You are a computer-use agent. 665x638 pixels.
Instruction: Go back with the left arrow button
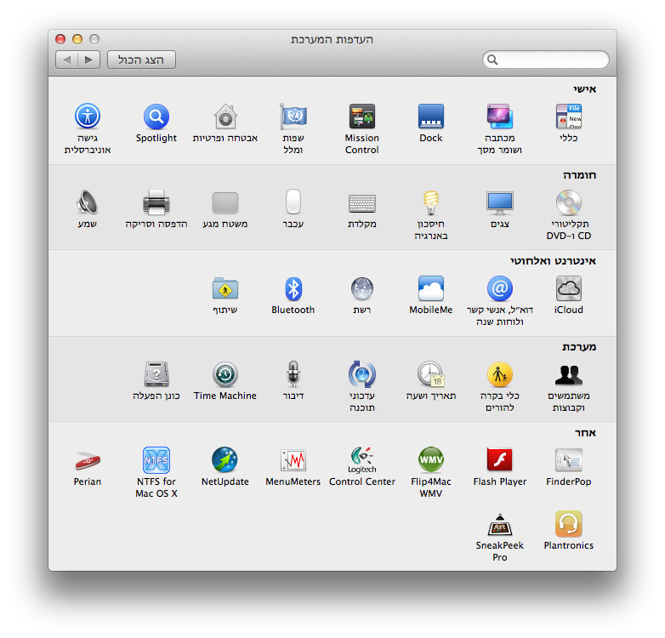pos(66,60)
